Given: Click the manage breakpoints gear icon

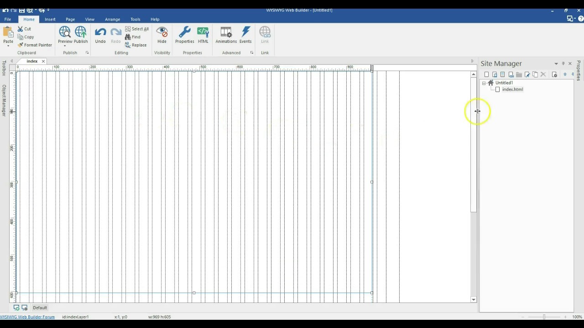Looking at the screenshot, I should pyautogui.click(x=24, y=307).
